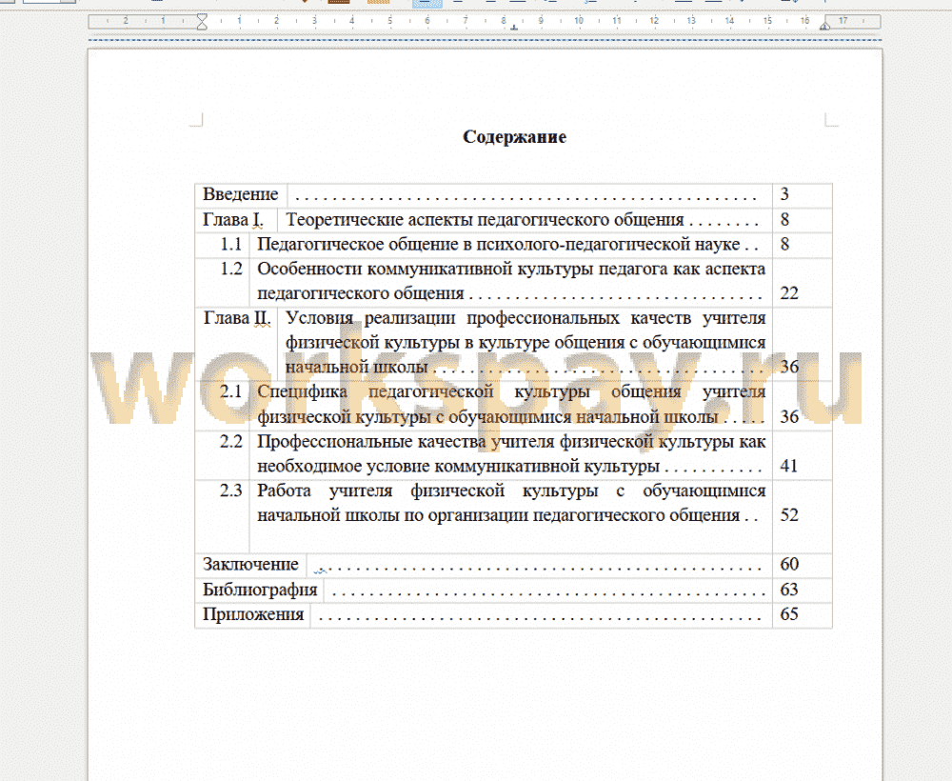Click the "Введение" cell
Image resolution: width=952 pixels, height=781 pixels.
(241, 194)
